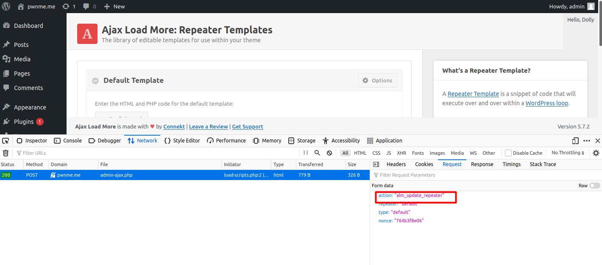Activate the element picker tool
This screenshot has width=602, height=265.
6,141
